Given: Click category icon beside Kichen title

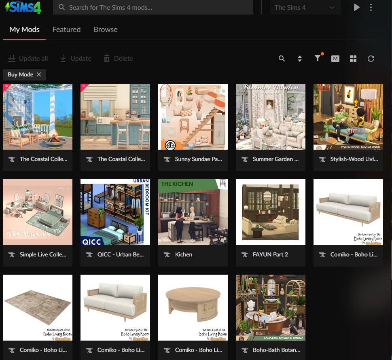Looking at the screenshot, I should 167,255.
